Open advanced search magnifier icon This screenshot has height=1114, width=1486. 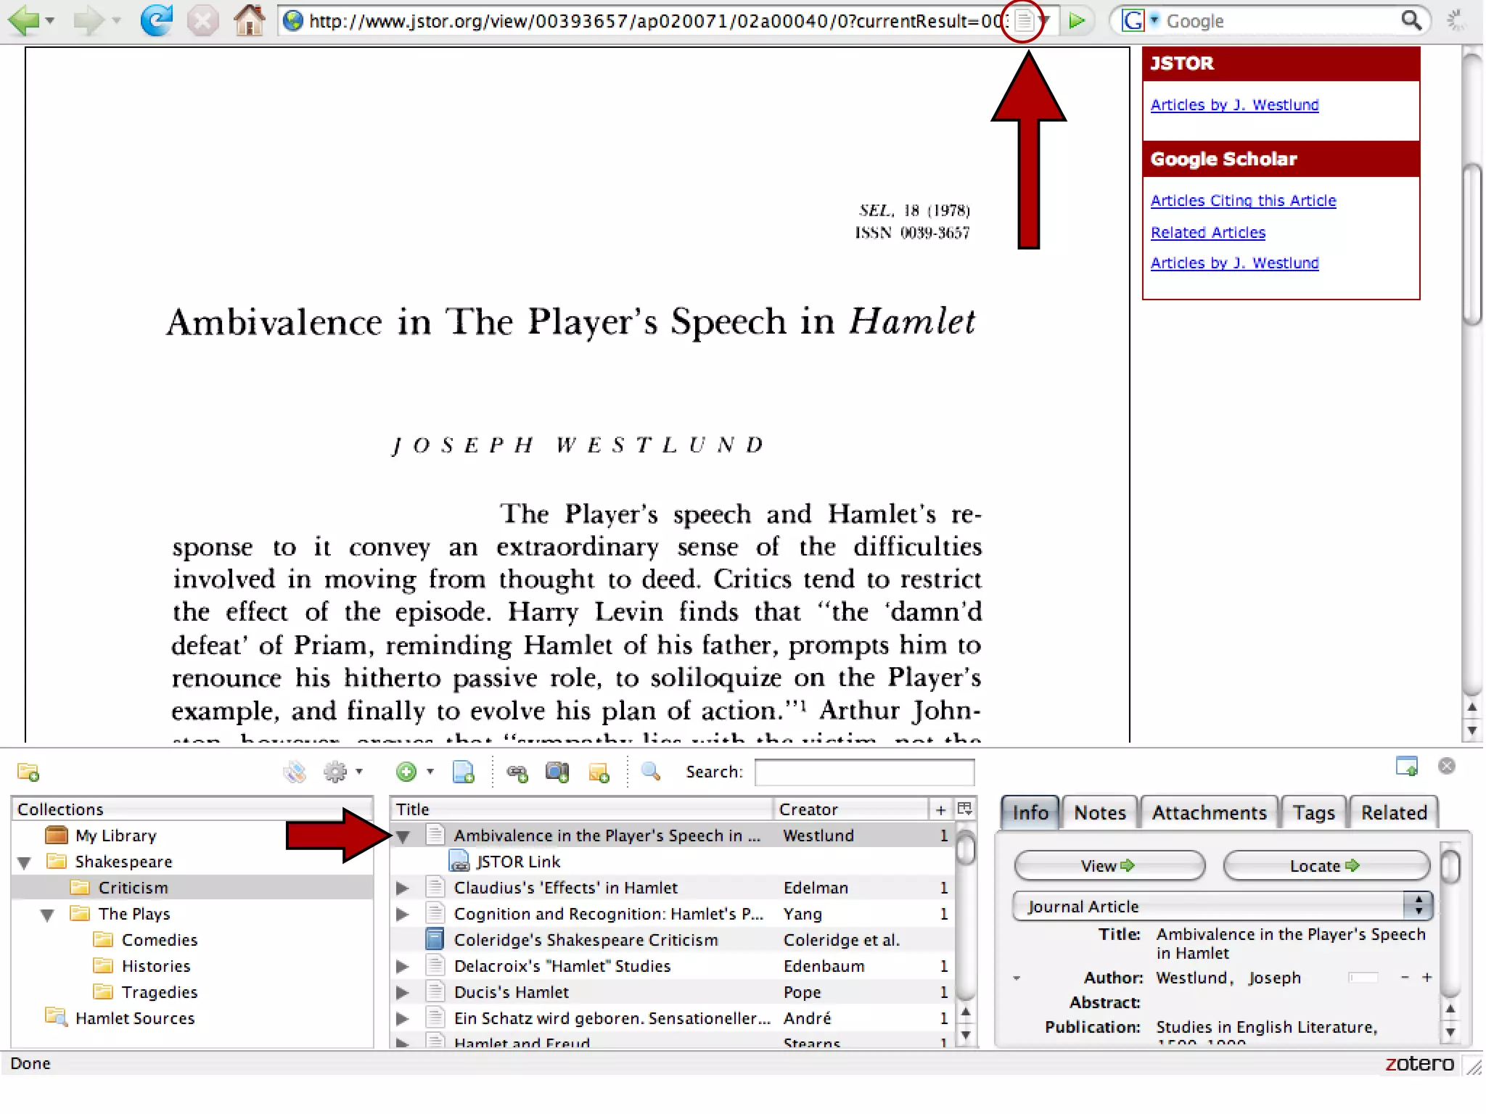pyautogui.click(x=651, y=772)
